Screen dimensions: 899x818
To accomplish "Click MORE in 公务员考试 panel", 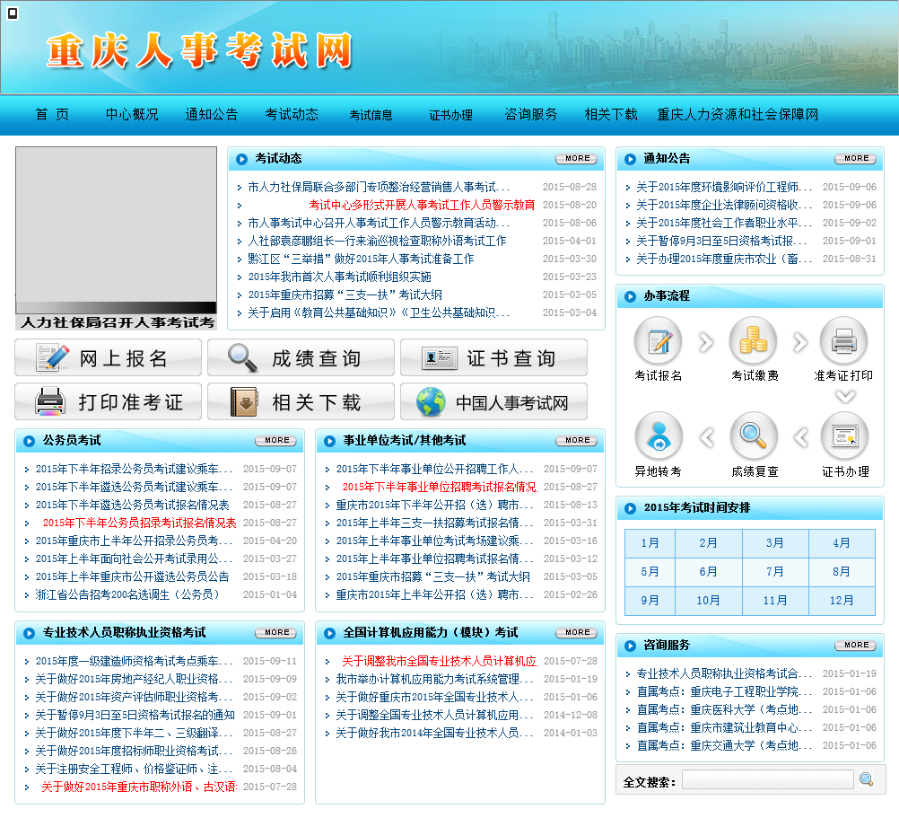I will tap(275, 441).
